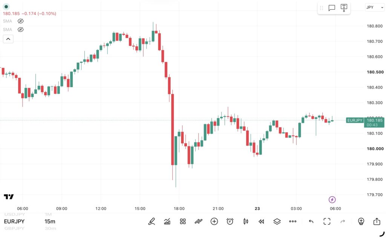Start bar replay with the rewind icon
The image size is (386, 238).
(261, 221)
